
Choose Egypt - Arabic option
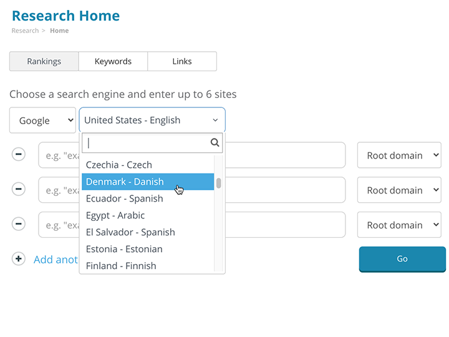coord(115,215)
